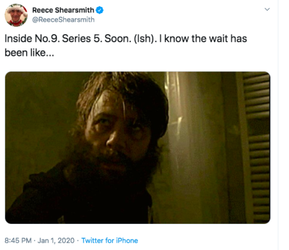Click the 'Series 5.' text
This screenshot has height=250, width=289.
pyautogui.click(x=82, y=39)
